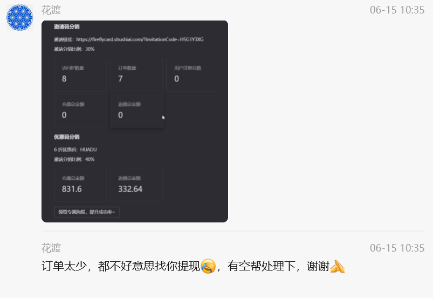Screen dimensions: 433x298
Task: Click the 用户注册总数 card showing 0
Action: (x=193, y=74)
